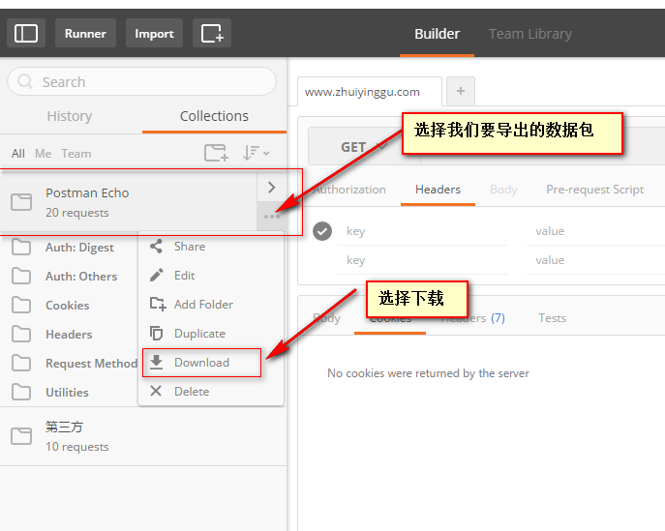
Task: Click the Duplicate icon
Action: point(156,334)
